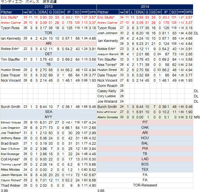Select the Jason Marquis name cell
The height and width of the screenshot is (192, 200).
coord(11,175)
